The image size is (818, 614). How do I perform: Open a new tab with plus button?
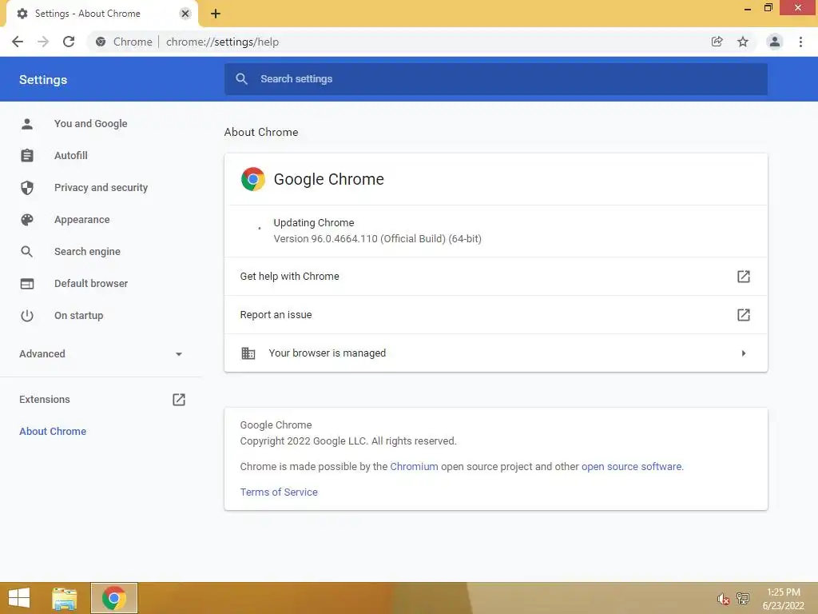(x=216, y=14)
